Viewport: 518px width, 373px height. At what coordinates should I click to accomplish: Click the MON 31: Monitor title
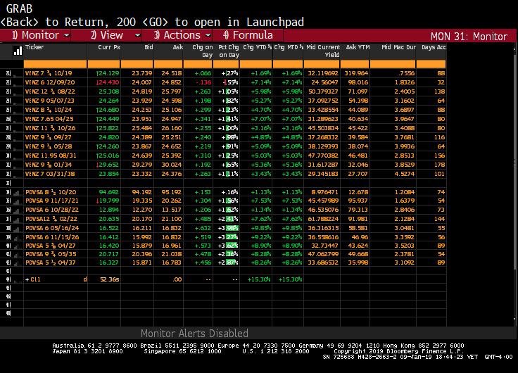click(x=469, y=36)
